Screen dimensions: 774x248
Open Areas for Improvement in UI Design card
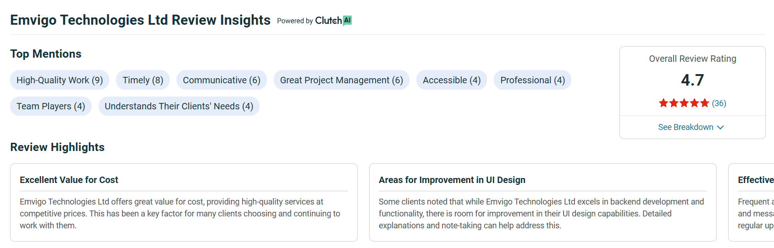click(x=543, y=202)
